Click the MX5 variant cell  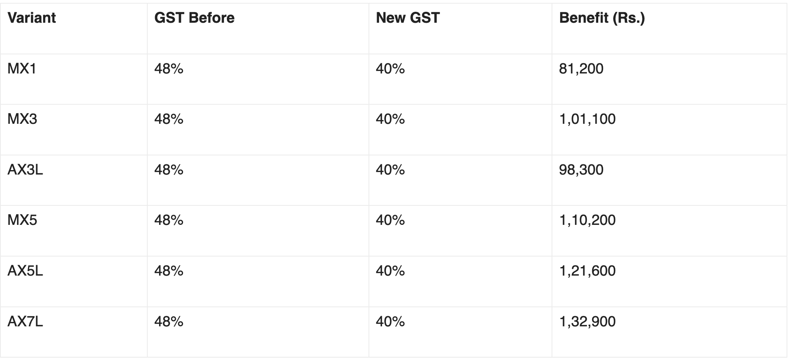click(x=22, y=220)
